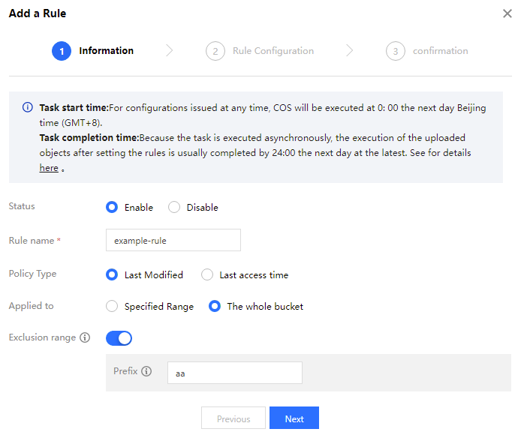Select the Enable status radio button
The image size is (521, 438).
click(x=112, y=207)
